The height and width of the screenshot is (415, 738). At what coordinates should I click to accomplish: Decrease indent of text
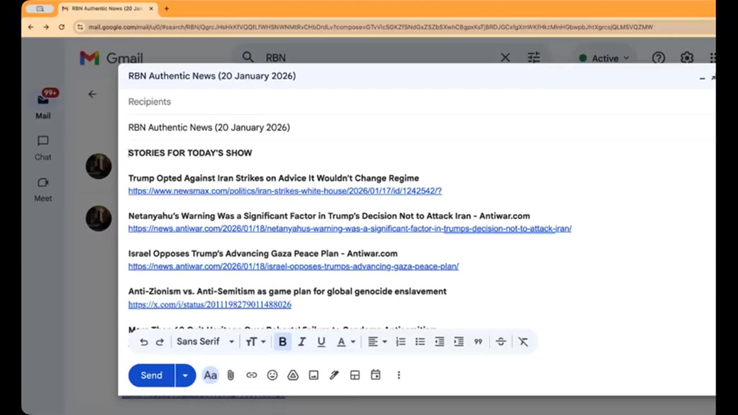[439, 342]
